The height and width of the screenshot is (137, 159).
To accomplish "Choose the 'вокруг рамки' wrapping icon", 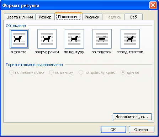I will coord(47,39).
